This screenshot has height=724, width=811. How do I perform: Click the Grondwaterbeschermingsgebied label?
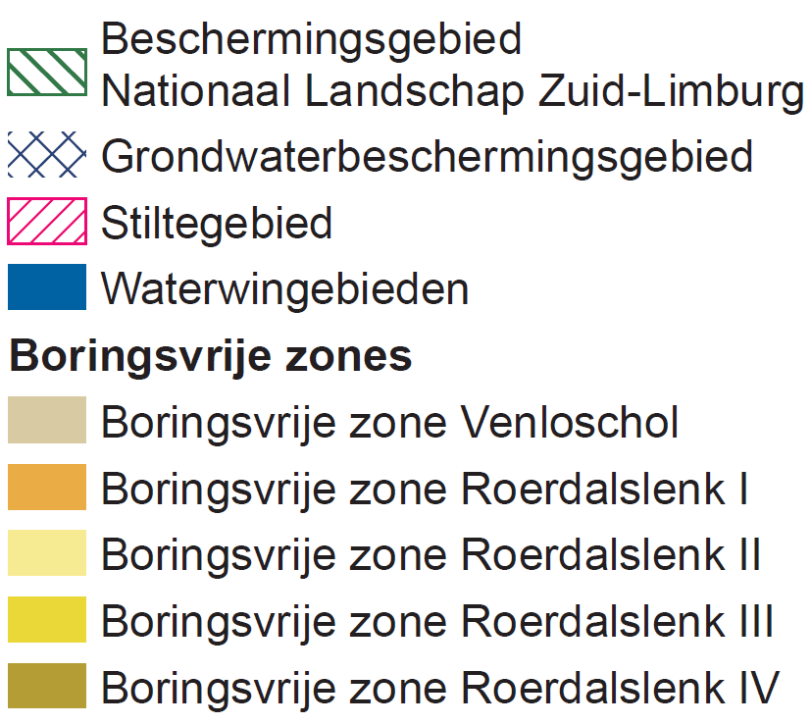click(x=428, y=158)
